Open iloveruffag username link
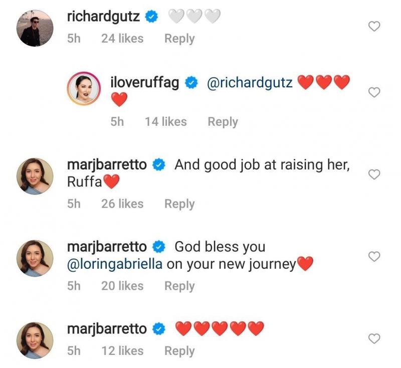The height and width of the screenshot is (368, 401). coord(144,83)
